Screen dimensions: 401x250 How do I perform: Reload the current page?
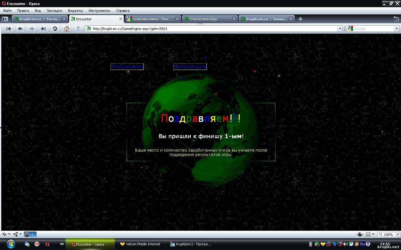click(x=55, y=29)
